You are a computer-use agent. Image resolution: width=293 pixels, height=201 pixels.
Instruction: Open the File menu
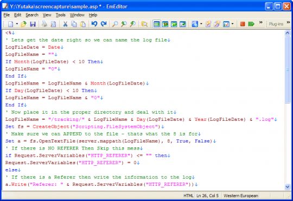7,15
